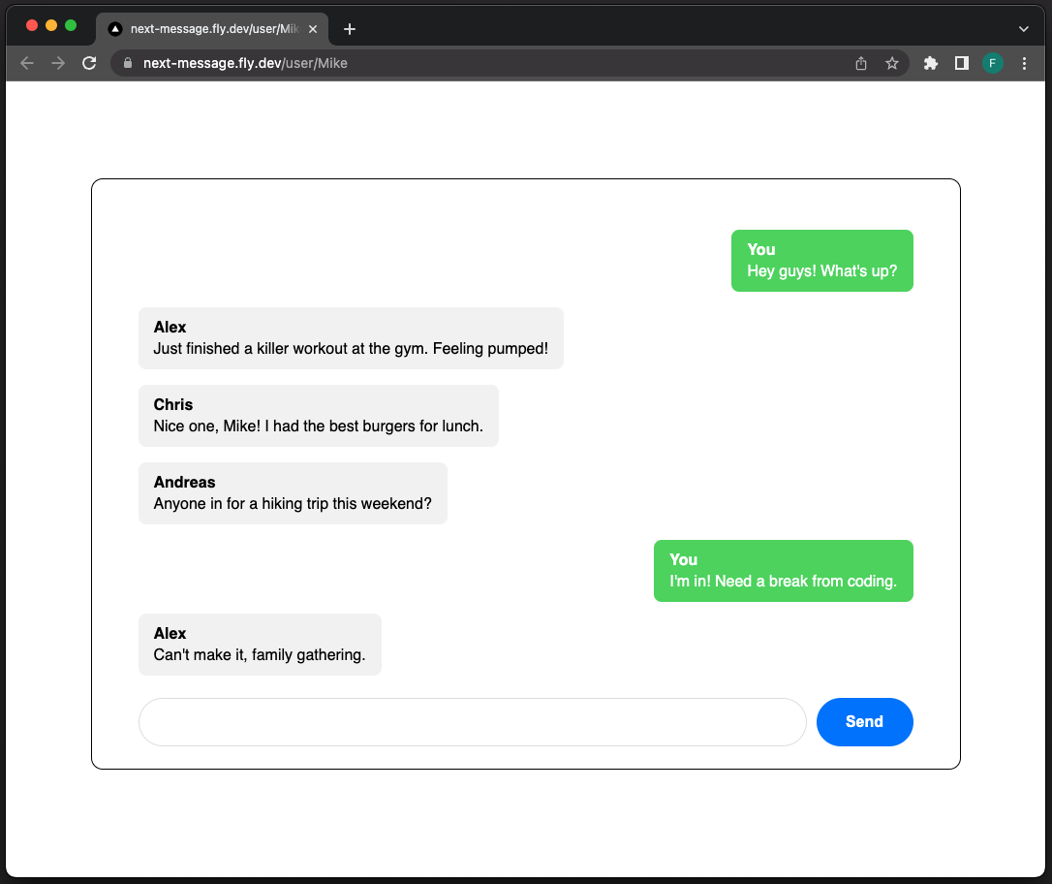Click your green 'Hey guys' message bubble
Viewport: 1052px width, 884px height.
[x=821, y=260]
